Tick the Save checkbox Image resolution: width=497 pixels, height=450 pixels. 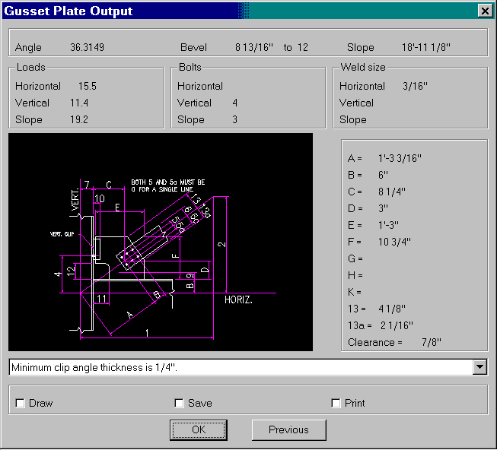(179, 403)
